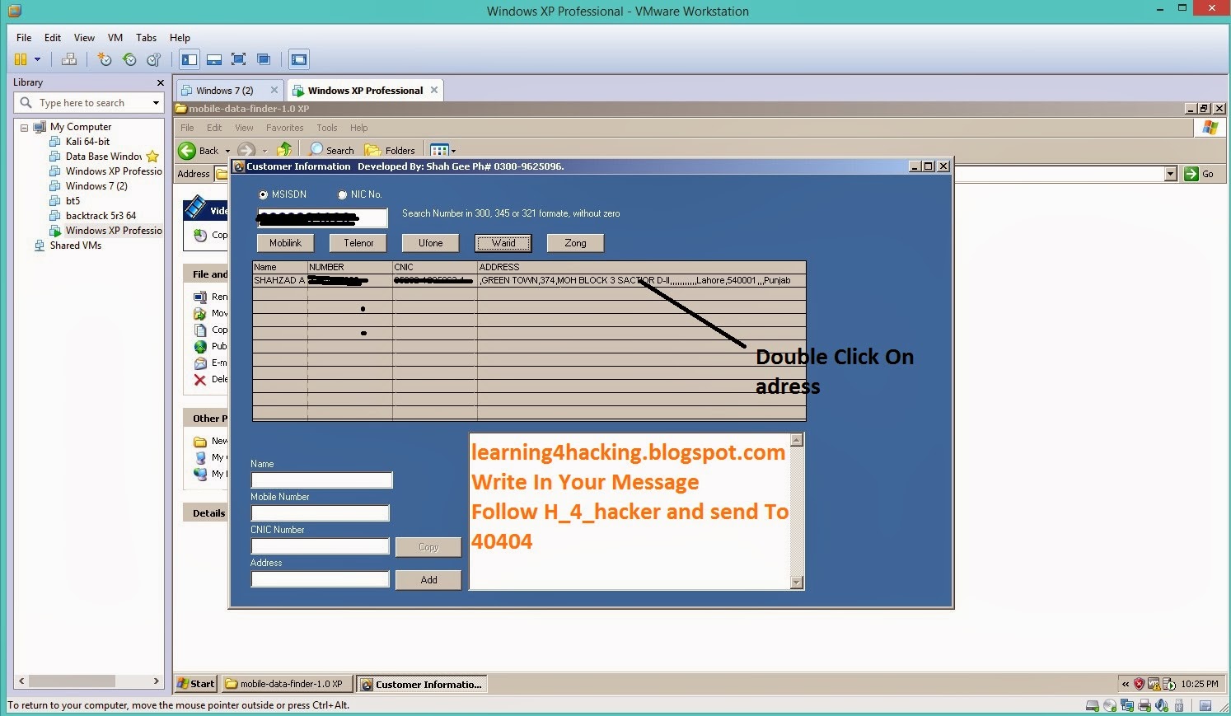Select Shared VMs in the Library
Screen dimensions: 1231x716
pyautogui.click(x=75, y=246)
